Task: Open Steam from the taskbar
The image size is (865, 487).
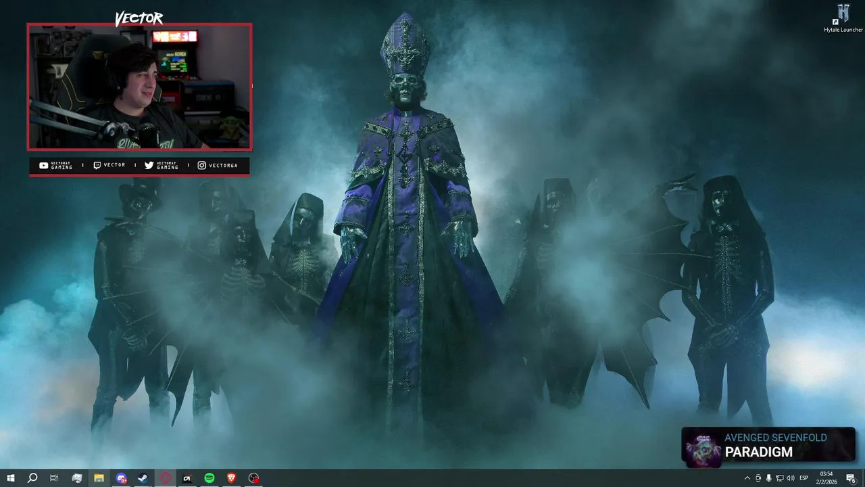Action: pyautogui.click(x=143, y=478)
